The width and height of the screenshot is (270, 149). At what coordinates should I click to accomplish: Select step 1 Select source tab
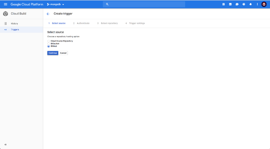pos(57,23)
